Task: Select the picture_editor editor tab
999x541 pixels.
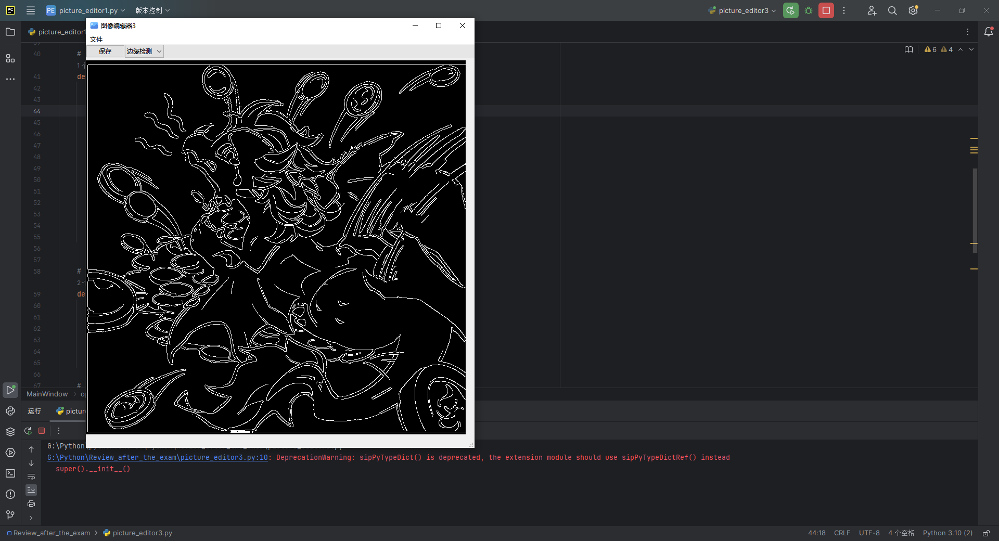Action: pyautogui.click(x=56, y=32)
